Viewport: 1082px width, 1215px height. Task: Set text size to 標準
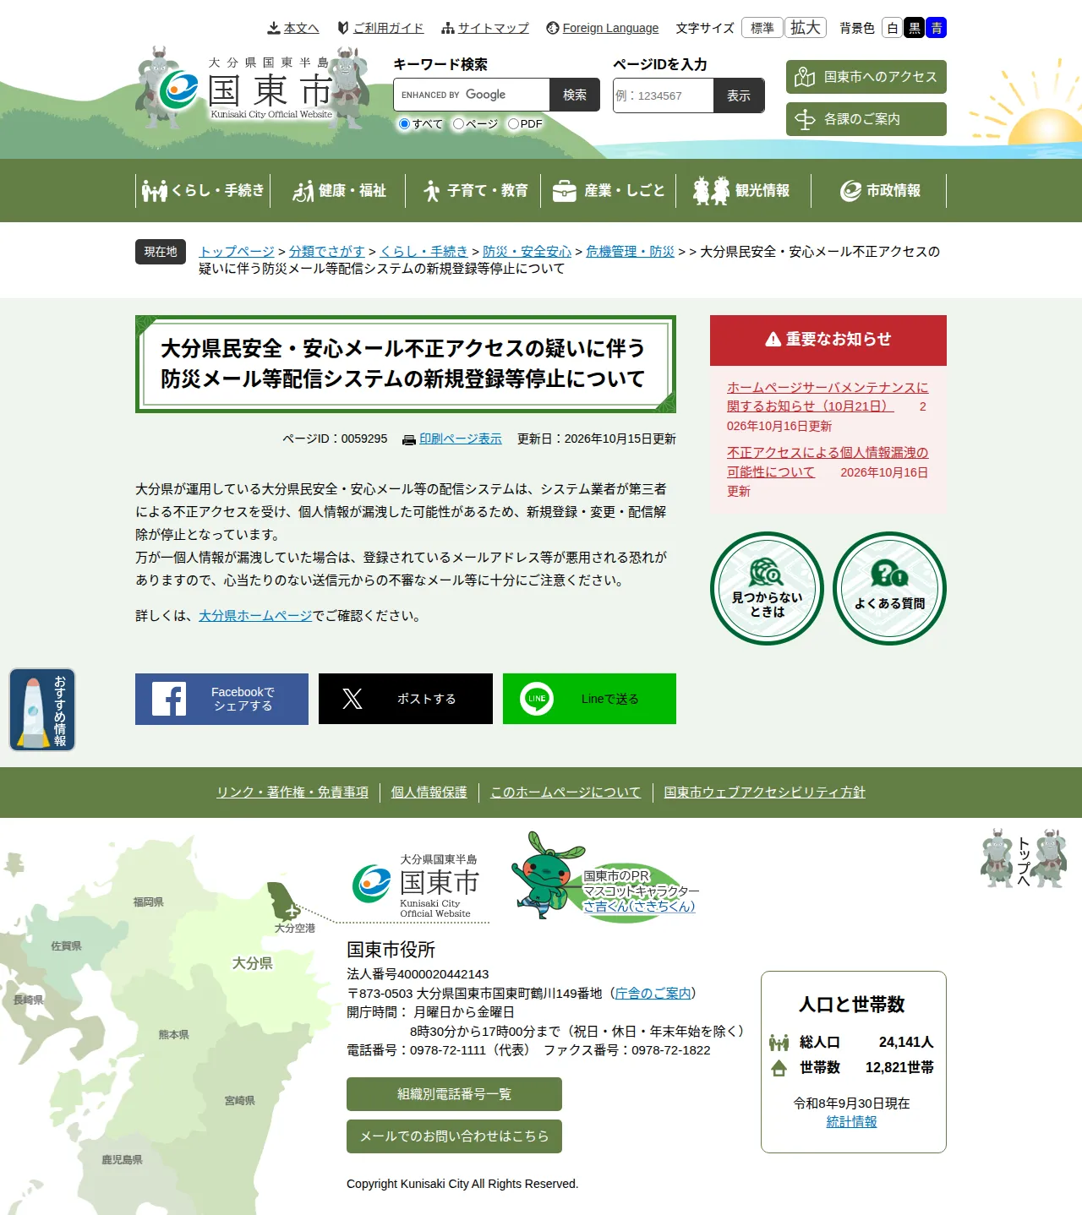tap(762, 28)
